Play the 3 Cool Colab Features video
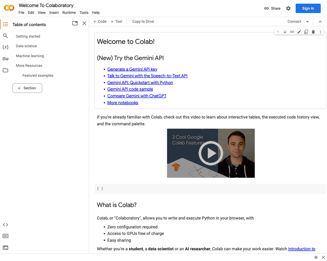This screenshot has height=261, width=327. click(x=211, y=153)
